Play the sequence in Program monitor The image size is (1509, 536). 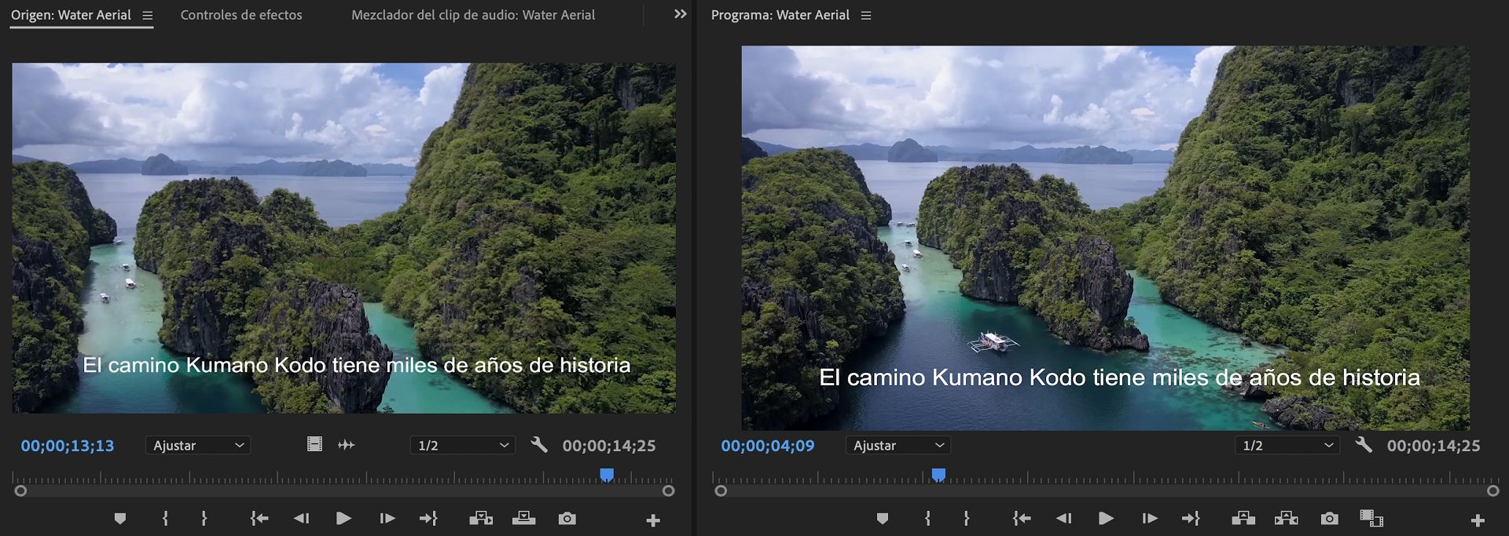point(1106,519)
